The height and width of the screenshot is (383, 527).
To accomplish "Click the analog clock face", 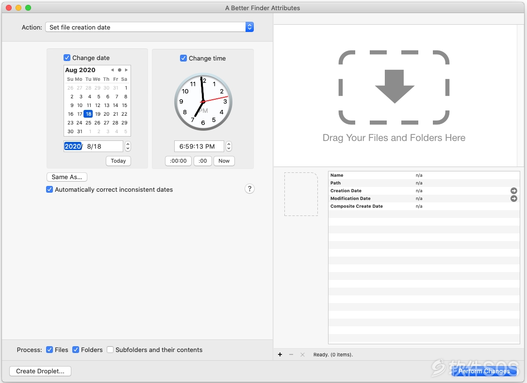I will click(x=203, y=102).
